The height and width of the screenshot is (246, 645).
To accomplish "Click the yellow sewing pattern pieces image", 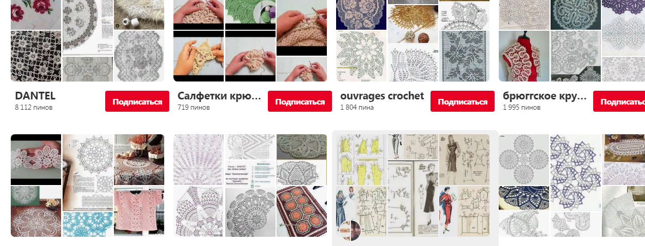I will (361, 159).
